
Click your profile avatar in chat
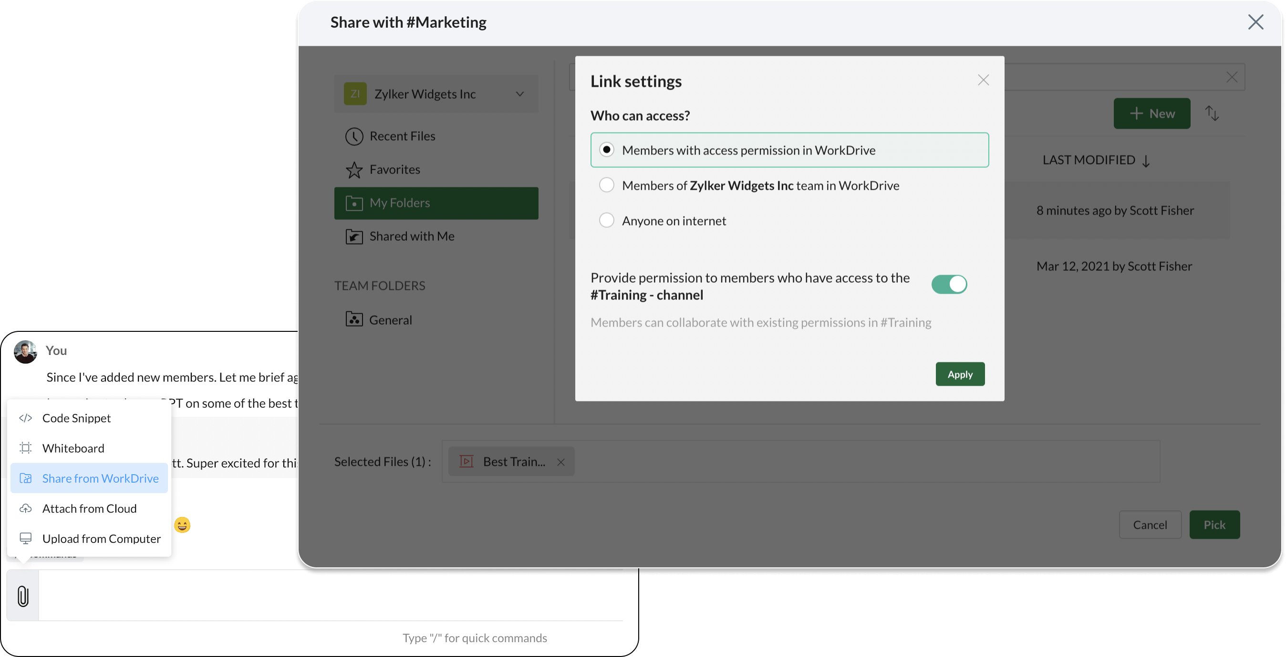pyautogui.click(x=25, y=352)
